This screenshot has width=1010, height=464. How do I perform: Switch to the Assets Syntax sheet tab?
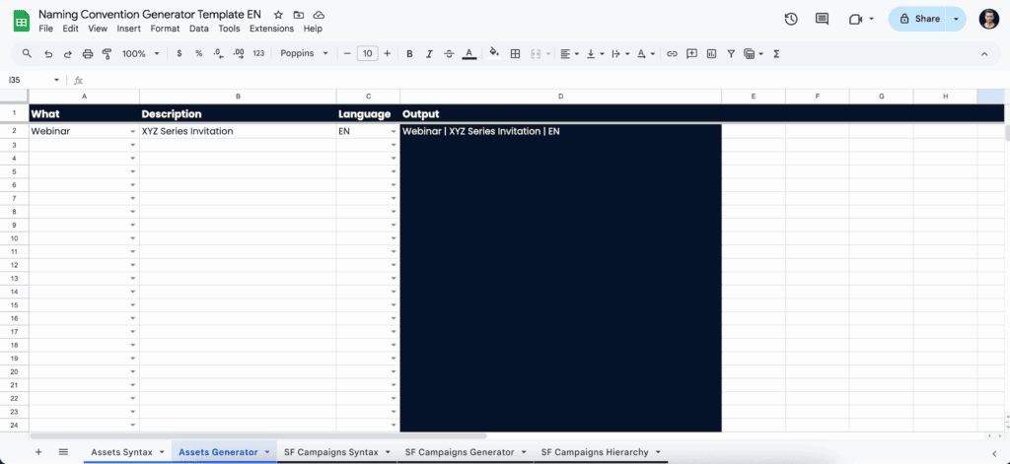[121, 452]
